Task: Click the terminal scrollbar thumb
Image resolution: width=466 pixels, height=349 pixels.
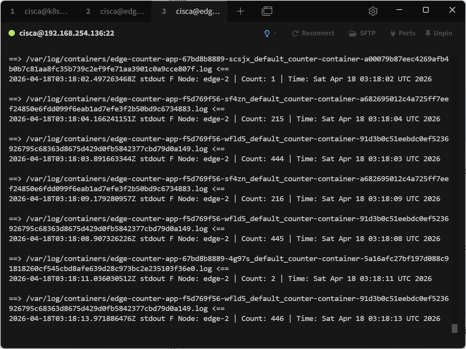Action: click(x=454, y=328)
